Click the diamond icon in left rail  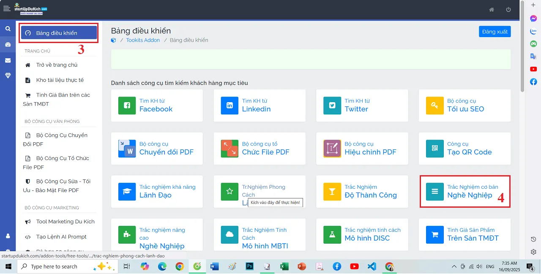(8, 75)
